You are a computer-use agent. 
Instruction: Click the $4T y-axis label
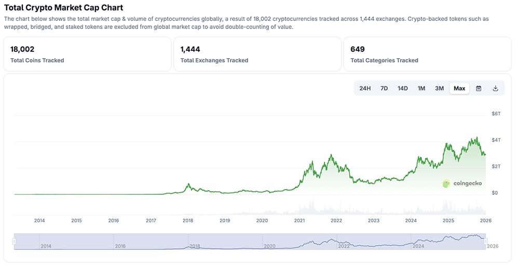496,140
